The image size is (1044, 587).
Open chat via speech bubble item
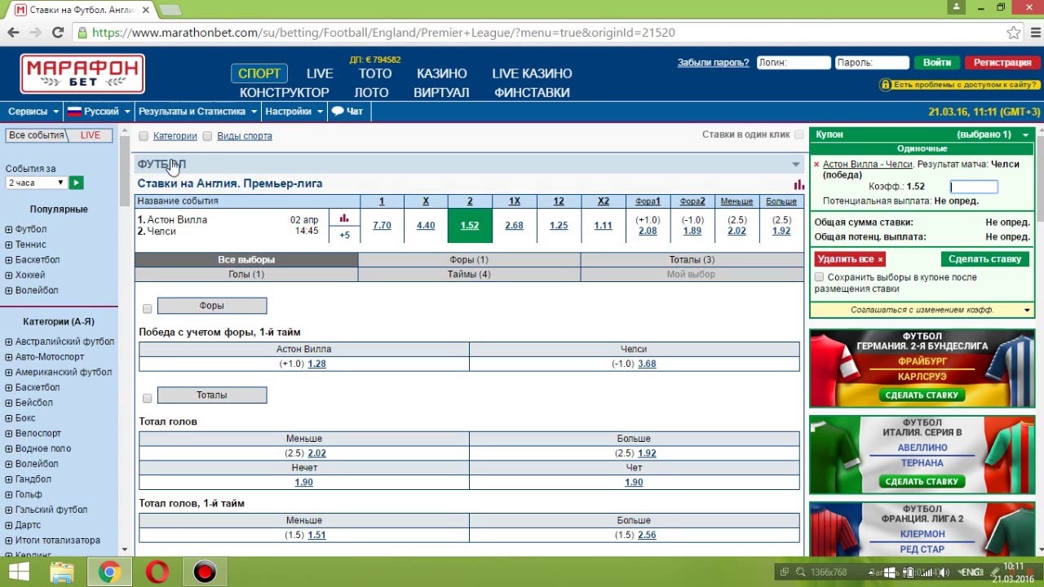click(347, 112)
